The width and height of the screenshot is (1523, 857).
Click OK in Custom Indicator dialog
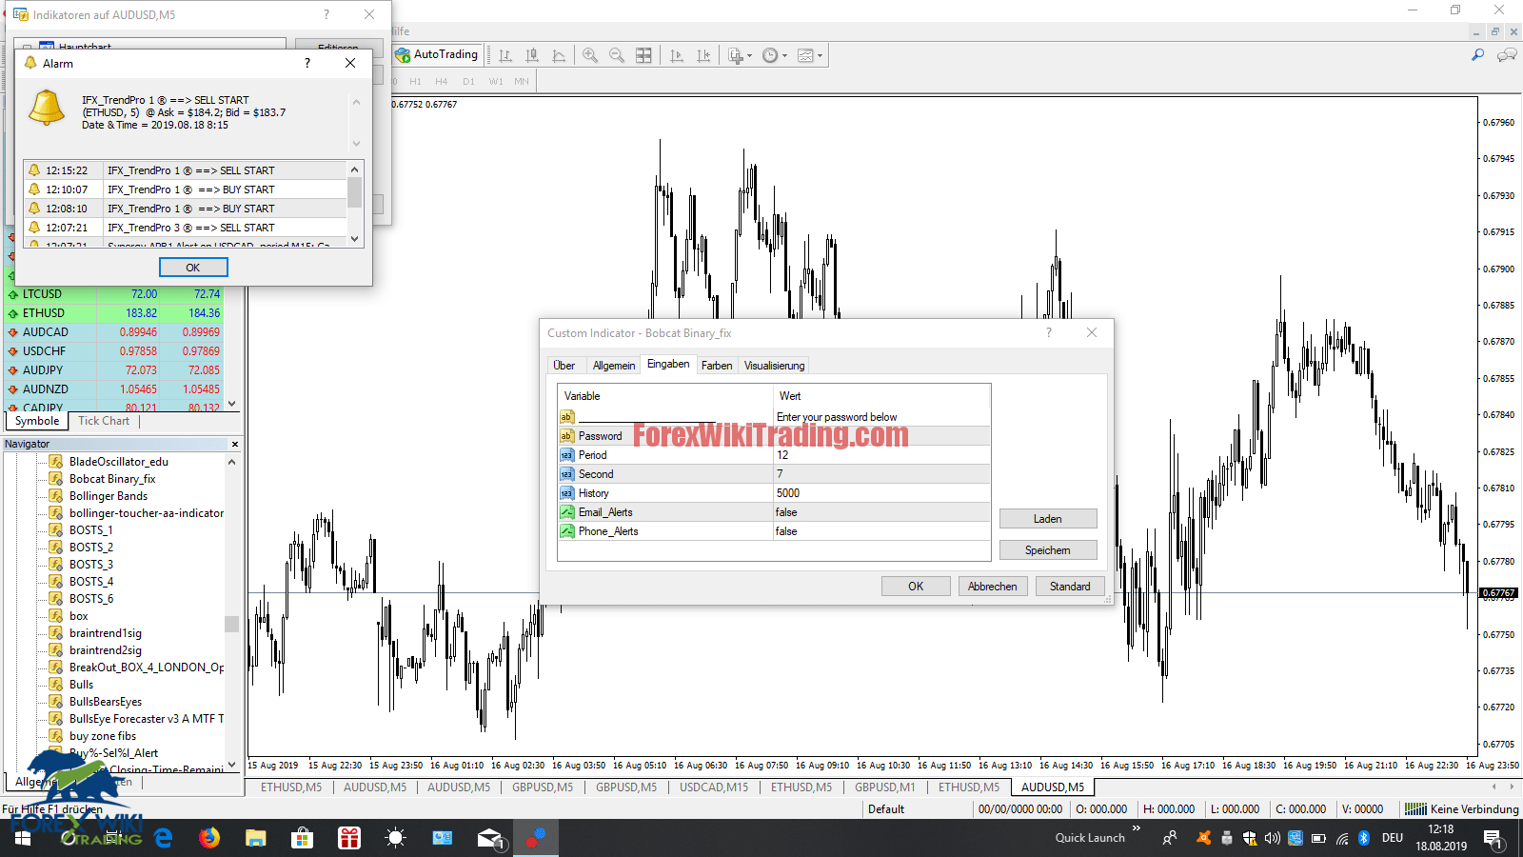[x=916, y=587]
